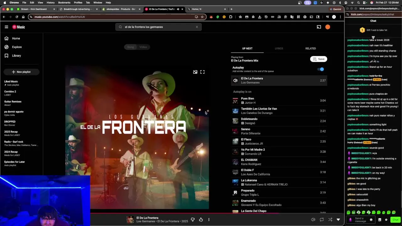Play El Doble F from the queue
The height and width of the screenshot is (226, 402).
point(279,172)
